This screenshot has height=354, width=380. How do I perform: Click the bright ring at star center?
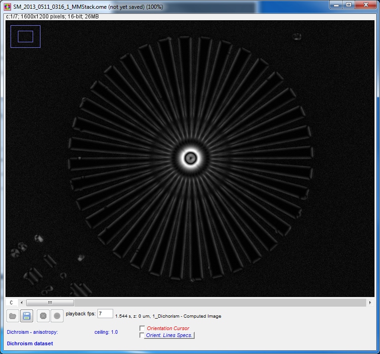click(190, 158)
